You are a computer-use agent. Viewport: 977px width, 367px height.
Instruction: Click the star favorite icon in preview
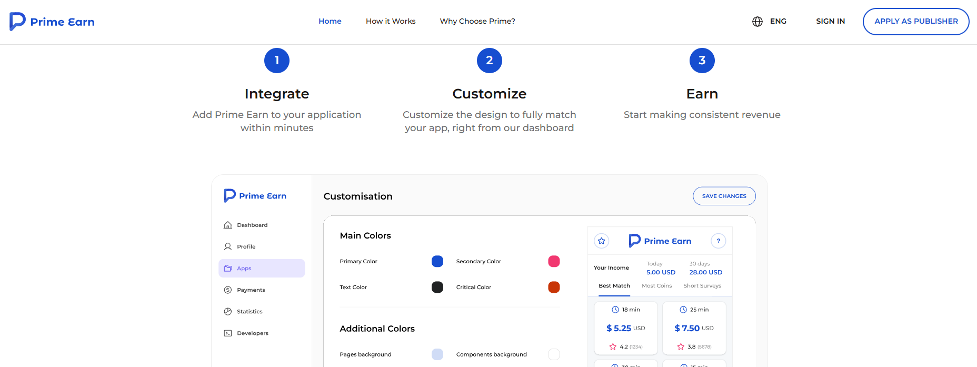(602, 241)
